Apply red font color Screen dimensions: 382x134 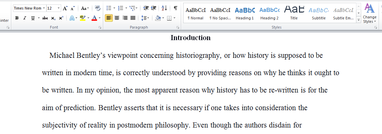94,18
